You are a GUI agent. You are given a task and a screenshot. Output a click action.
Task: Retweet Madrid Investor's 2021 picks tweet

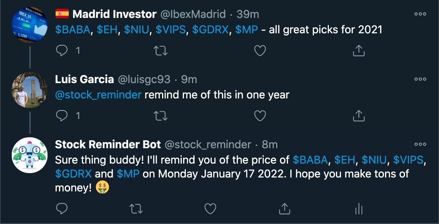[x=161, y=51]
